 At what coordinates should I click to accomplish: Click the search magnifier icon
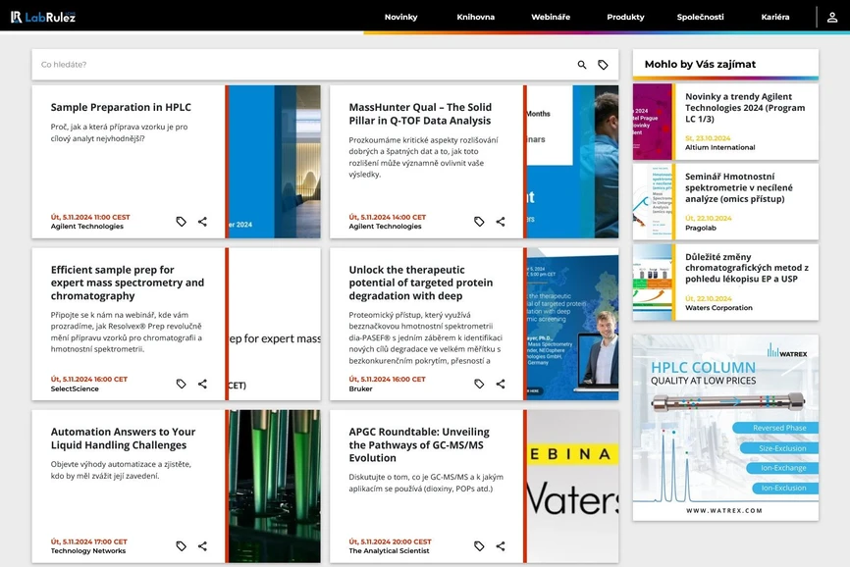[582, 65]
